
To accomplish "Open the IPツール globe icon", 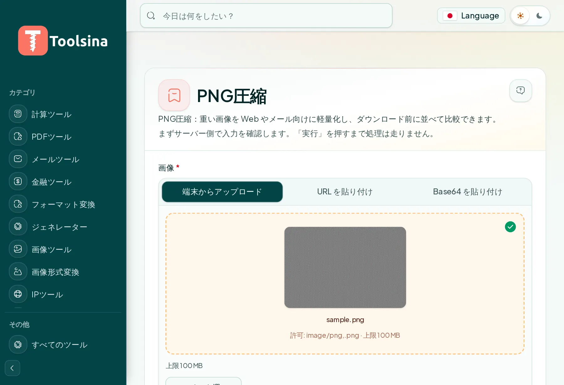I will (18, 294).
